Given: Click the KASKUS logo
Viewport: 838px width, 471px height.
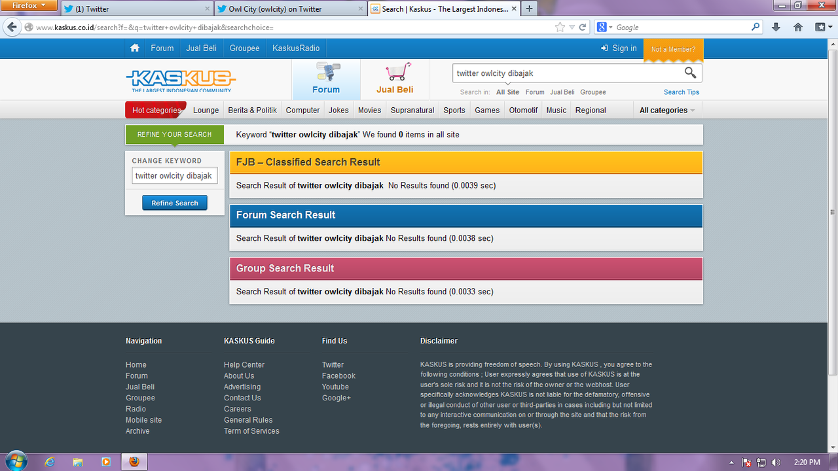Looking at the screenshot, I should [181, 80].
